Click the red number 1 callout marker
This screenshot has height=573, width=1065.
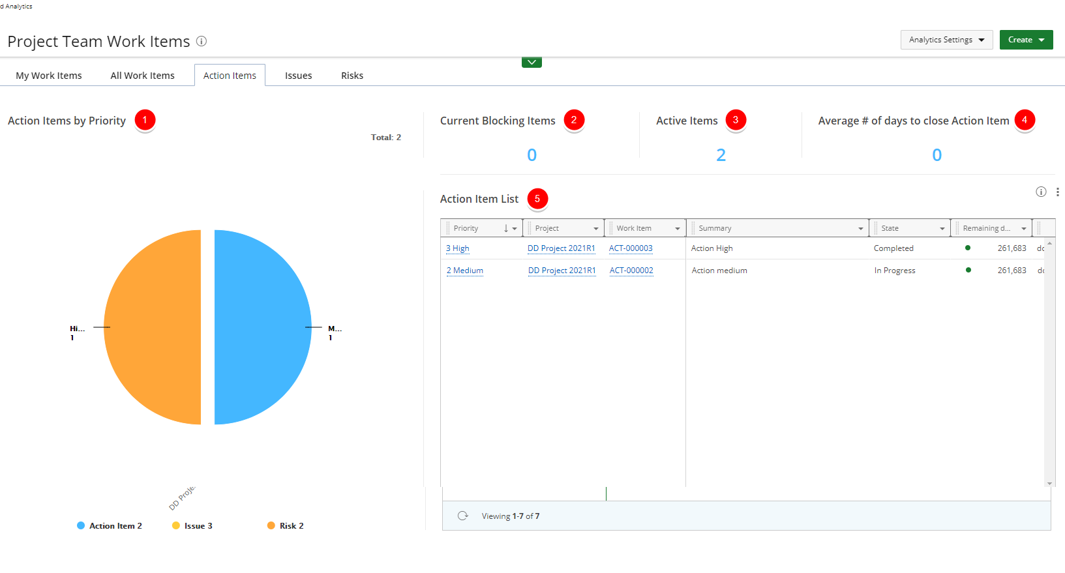pos(145,120)
